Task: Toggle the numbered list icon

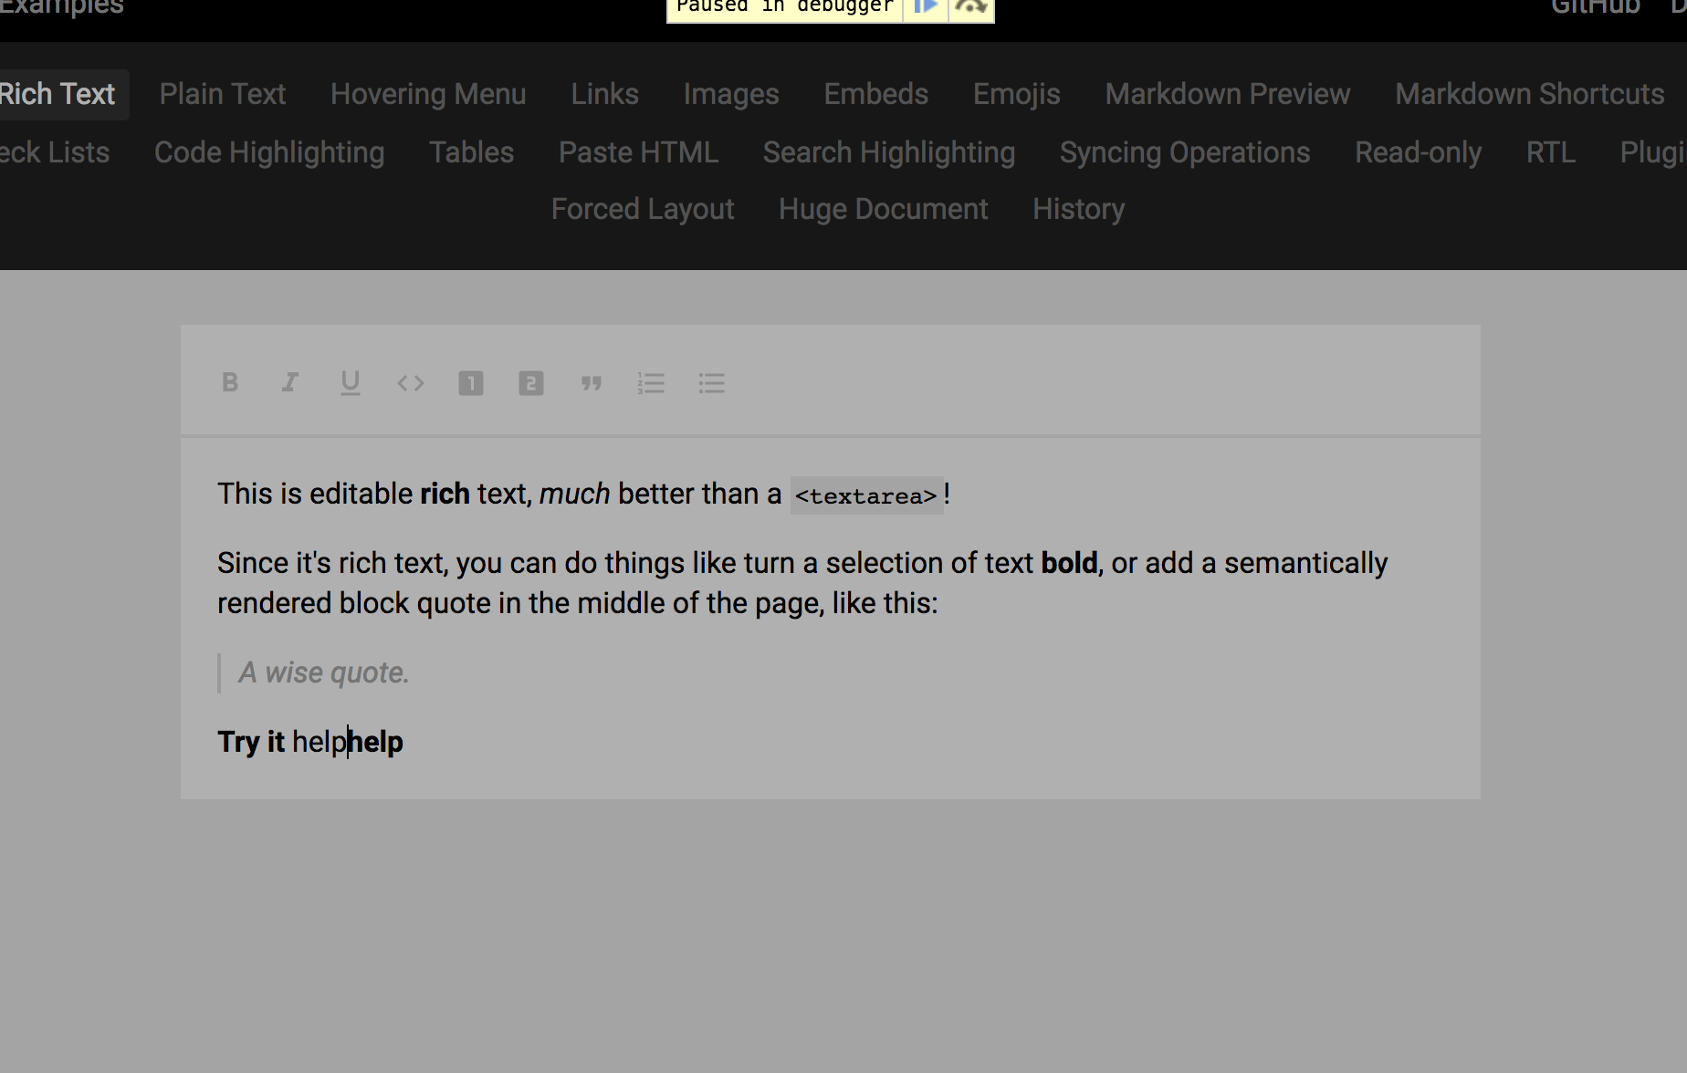Action: tap(652, 383)
